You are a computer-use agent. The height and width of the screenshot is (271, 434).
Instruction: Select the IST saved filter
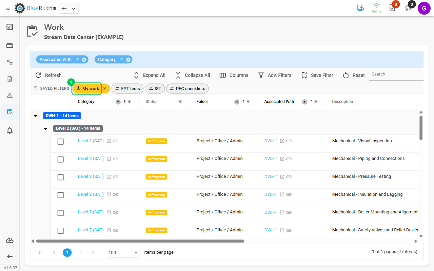click(155, 88)
